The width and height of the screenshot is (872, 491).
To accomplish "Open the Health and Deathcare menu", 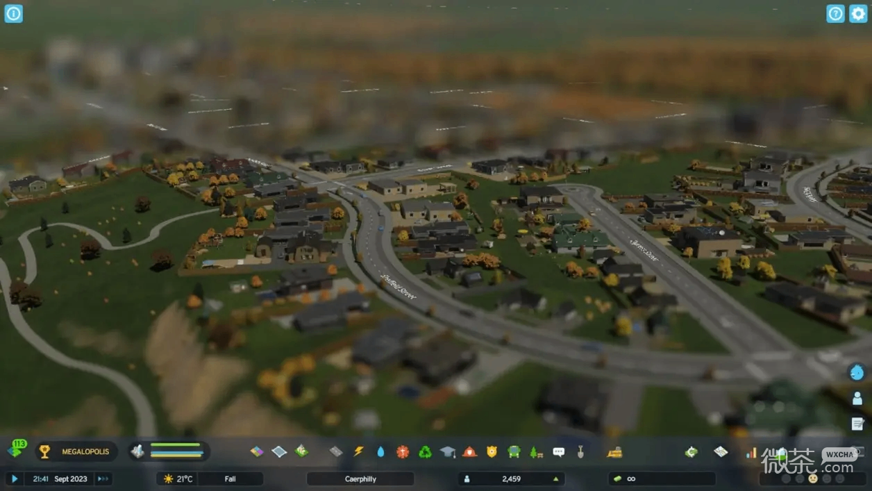I will 403,451.
